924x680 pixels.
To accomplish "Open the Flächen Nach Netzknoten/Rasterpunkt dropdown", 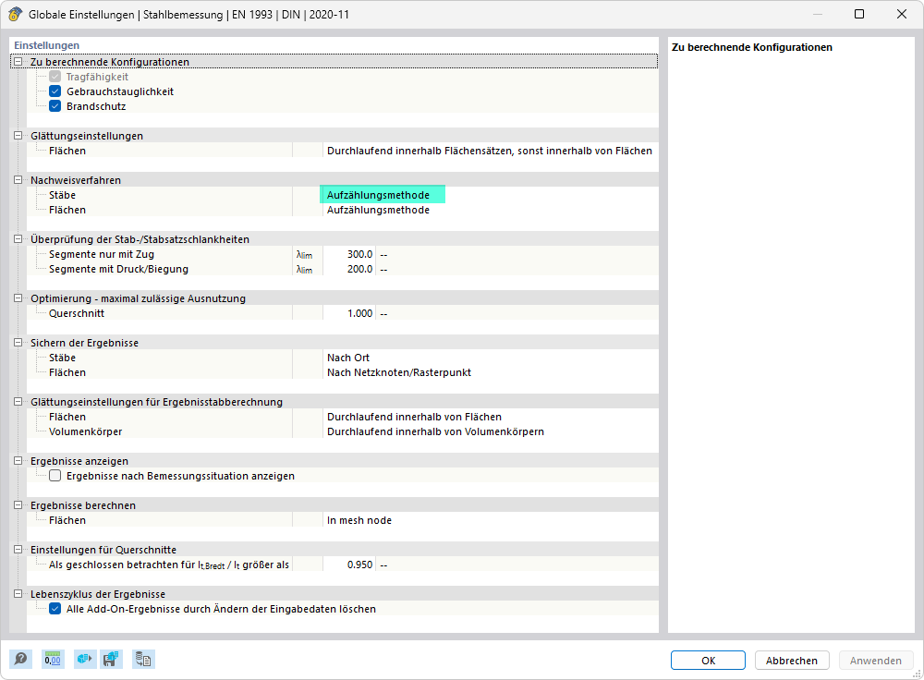I will point(491,372).
